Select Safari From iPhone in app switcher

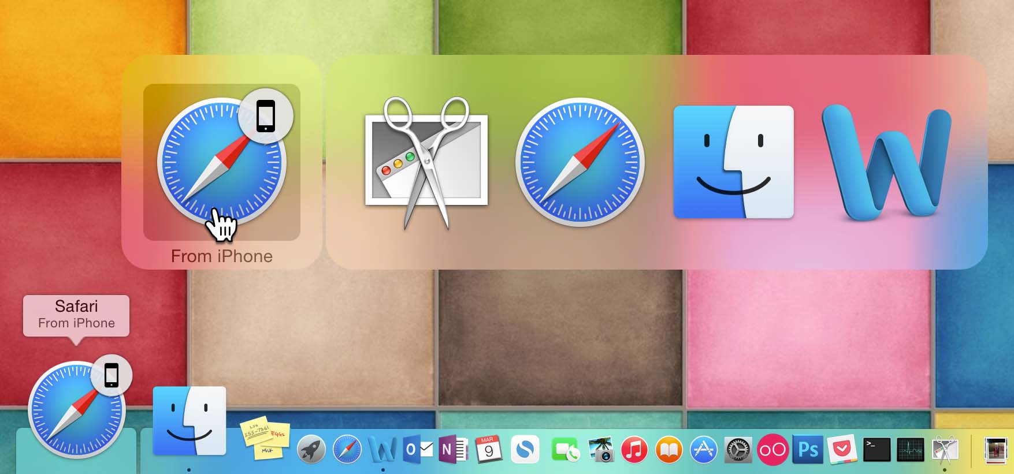[222, 162]
